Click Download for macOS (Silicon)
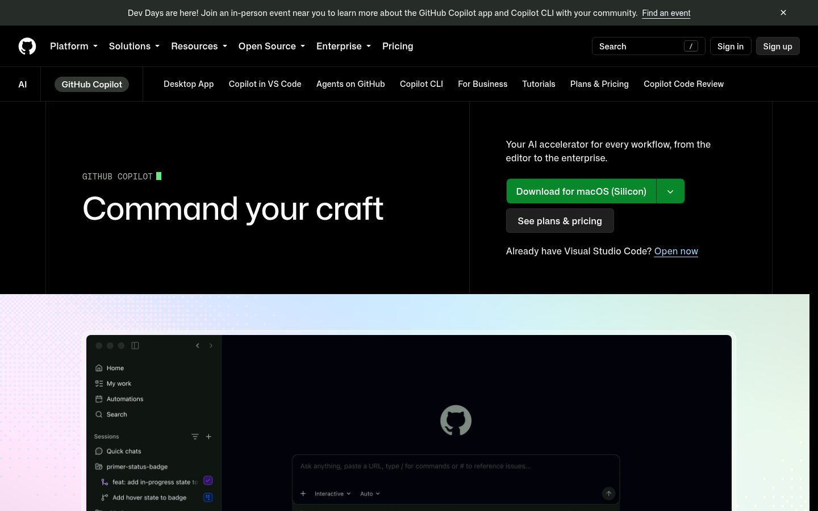Screen dimensions: 818x511 581,191
